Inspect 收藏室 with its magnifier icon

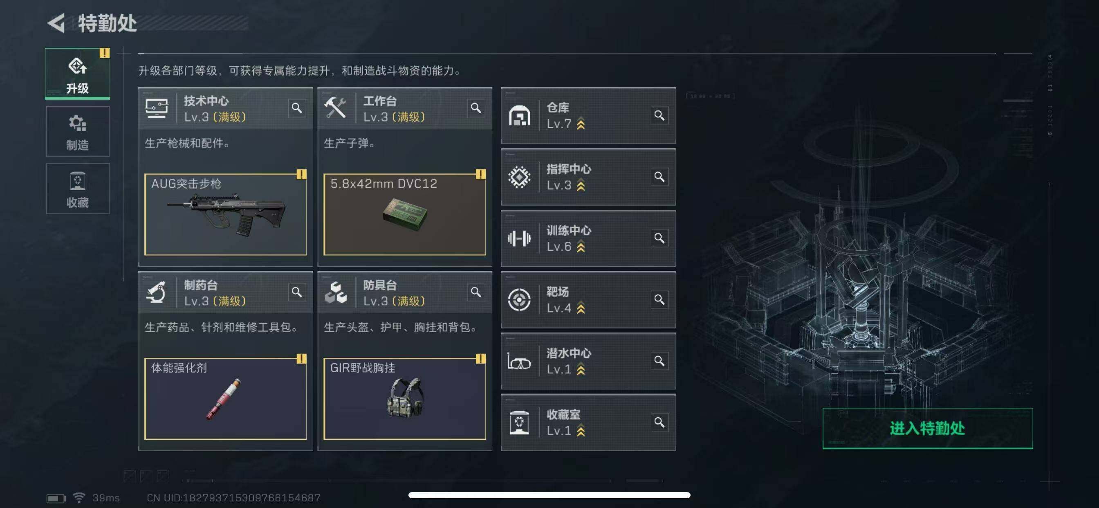[x=659, y=422]
